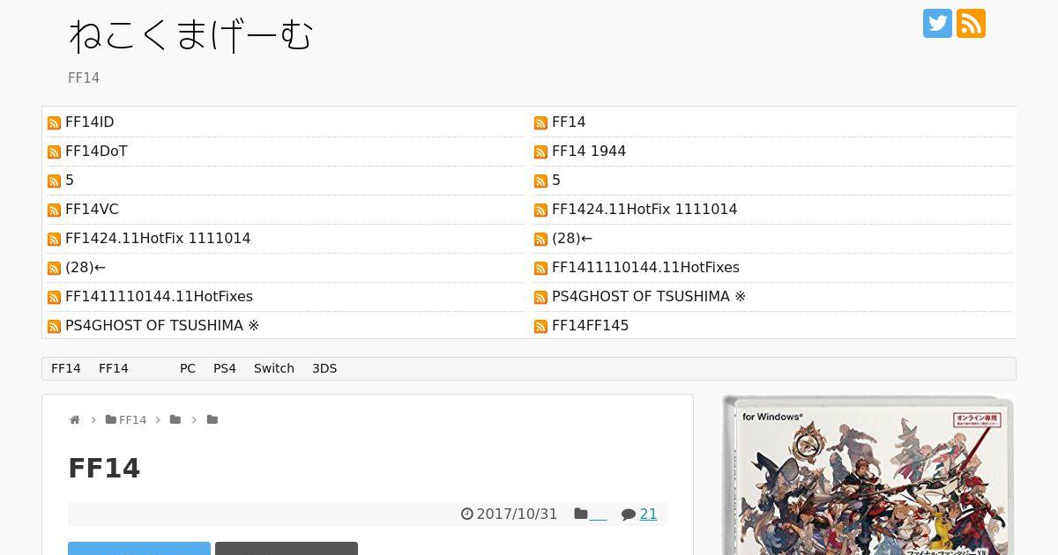Click the article heading FF14
The width and height of the screenshot is (1058, 555).
click(x=104, y=468)
